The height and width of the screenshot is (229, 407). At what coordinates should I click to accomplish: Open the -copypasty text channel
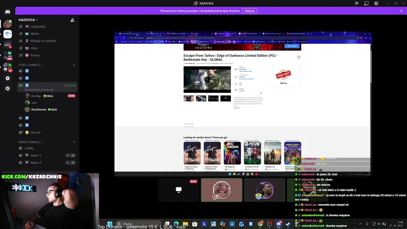coord(47,26)
